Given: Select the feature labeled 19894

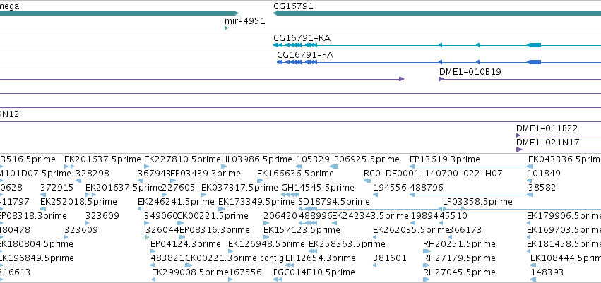Looking at the screenshot, I should (x=424, y=215).
